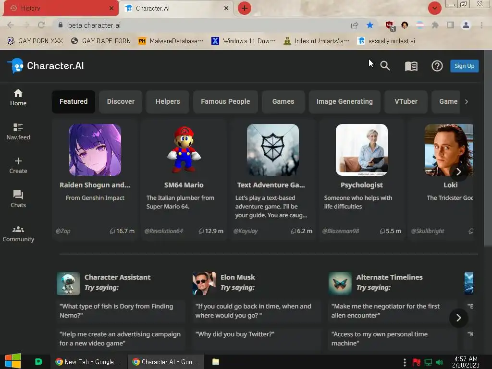492x369 pixels.
Task: Select the VTuber category tab
Action: tap(406, 102)
